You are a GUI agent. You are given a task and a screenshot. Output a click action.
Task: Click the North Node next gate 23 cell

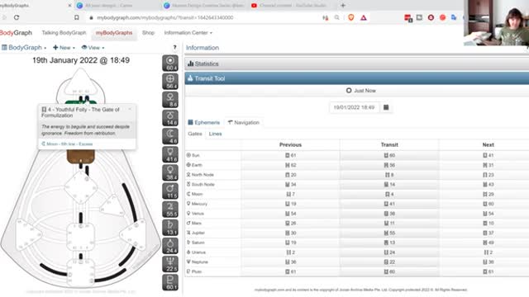point(488,175)
